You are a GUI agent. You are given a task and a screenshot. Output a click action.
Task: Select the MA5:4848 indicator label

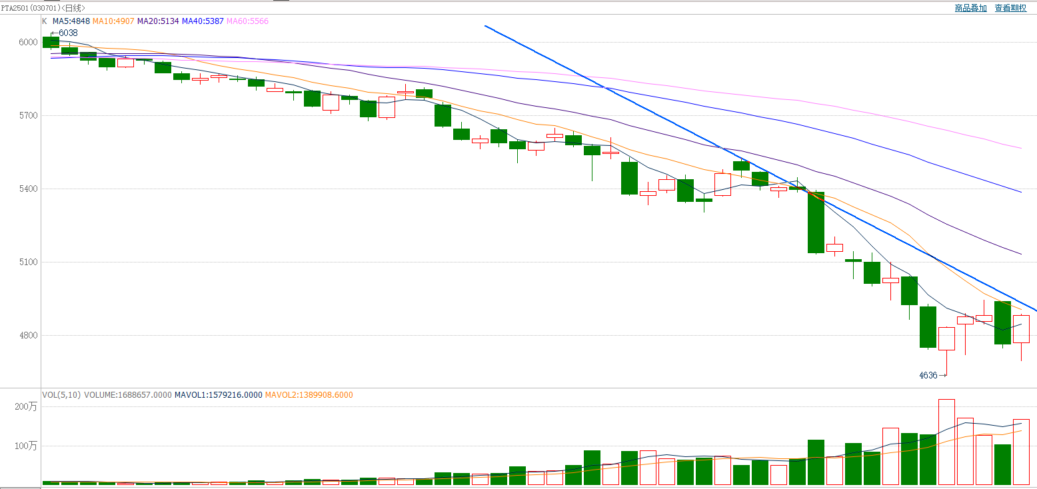pos(71,21)
